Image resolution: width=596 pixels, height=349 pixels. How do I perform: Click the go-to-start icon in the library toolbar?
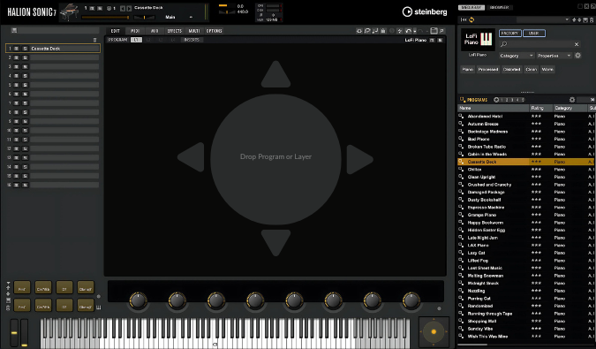click(x=464, y=19)
